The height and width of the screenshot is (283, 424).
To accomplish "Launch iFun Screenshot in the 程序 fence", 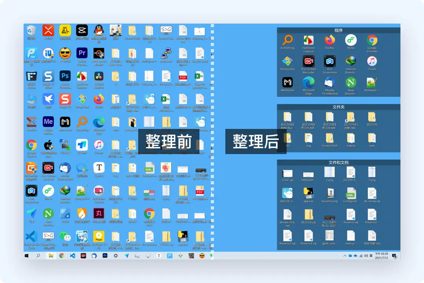I will (x=329, y=61).
